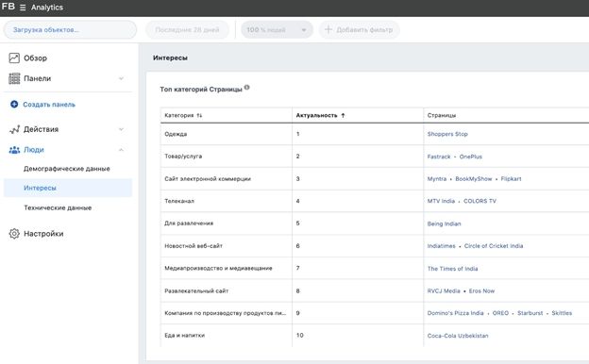This screenshot has width=589, height=364.
Task: Open the Eros Now page link
Action: [481, 290]
